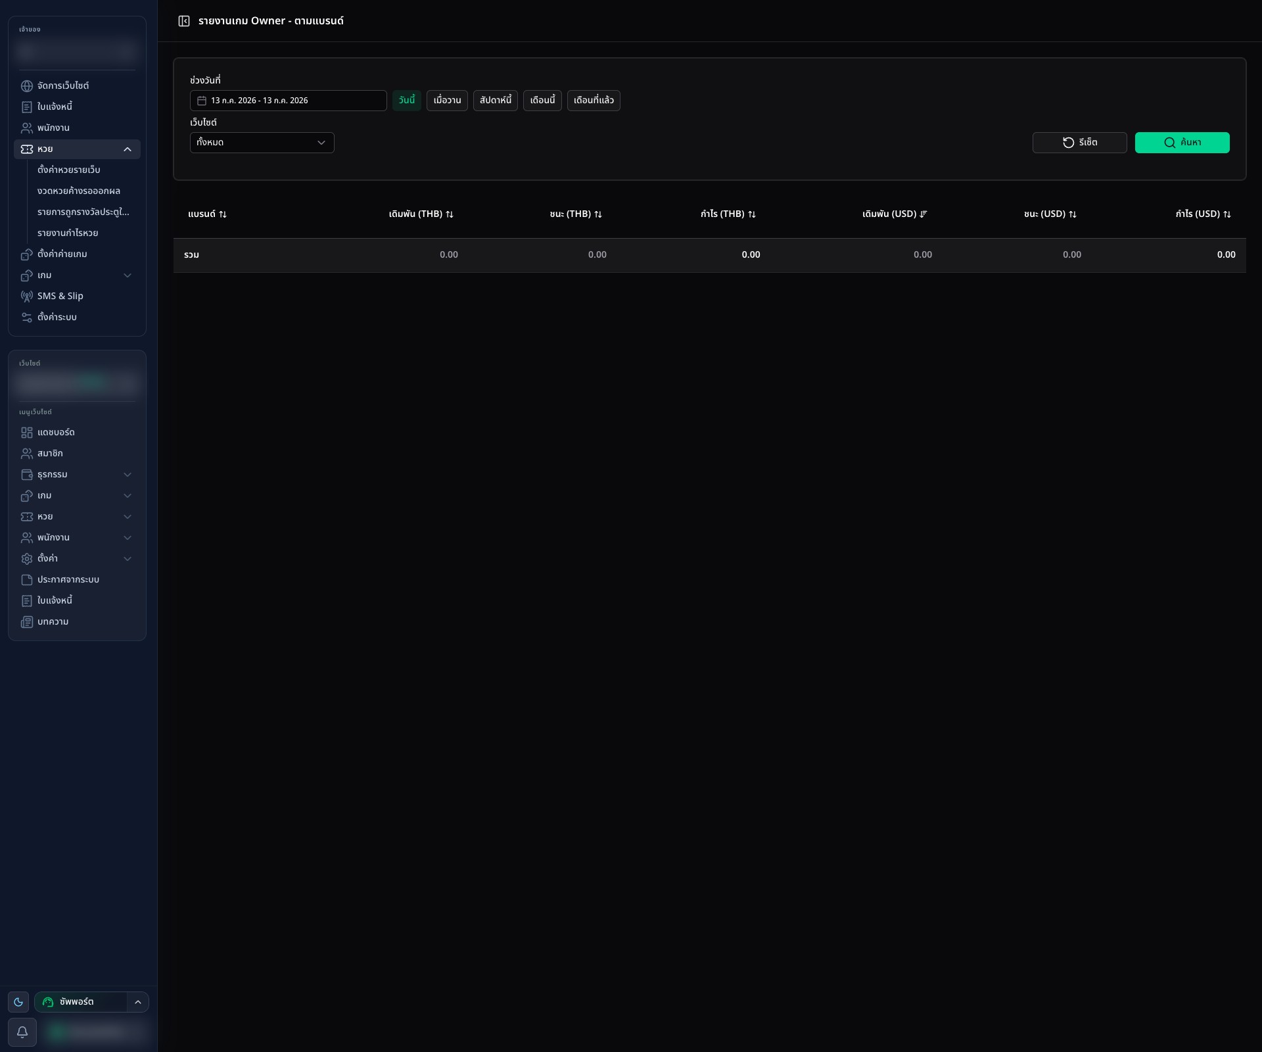Click the ค้นหา search button
The height and width of the screenshot is (1052, 1262).
click(x=1182, y=143)
